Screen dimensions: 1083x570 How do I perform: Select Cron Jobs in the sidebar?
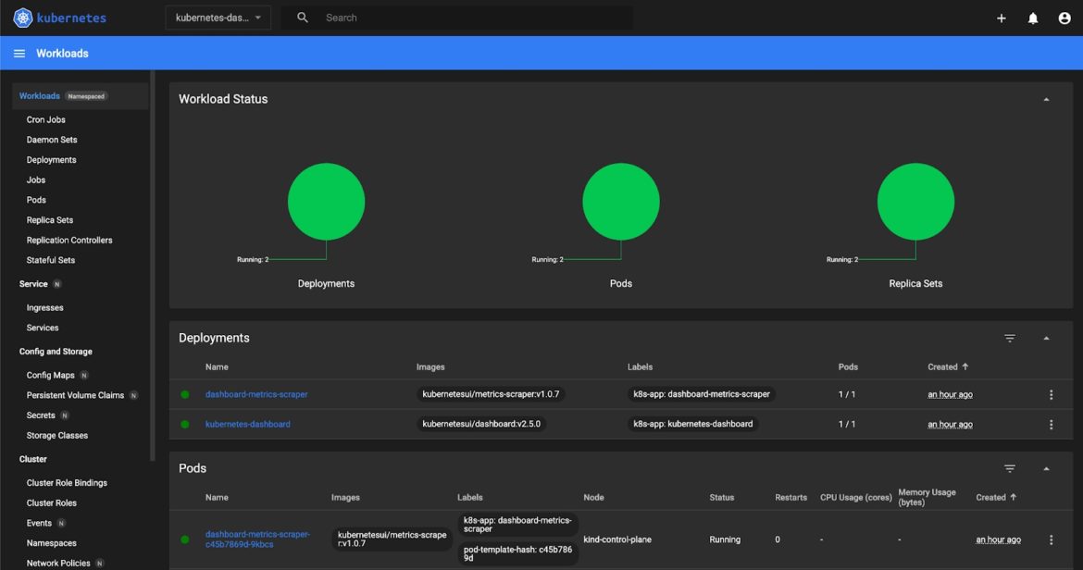(x=46, y=119)
